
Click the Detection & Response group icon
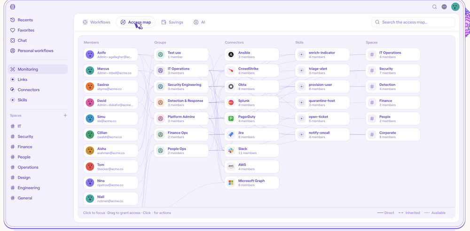click(x=160, y=102)
